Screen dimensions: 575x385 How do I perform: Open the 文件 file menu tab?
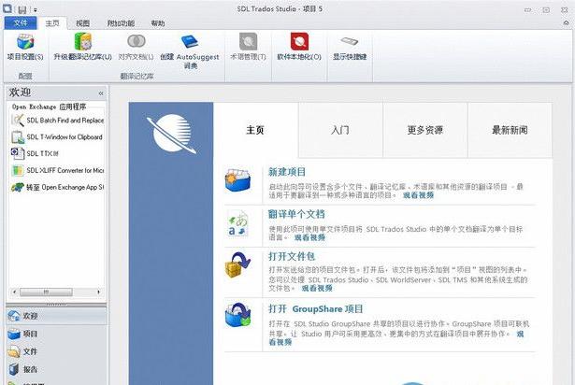pyautogui.click(x=21, y=22)
